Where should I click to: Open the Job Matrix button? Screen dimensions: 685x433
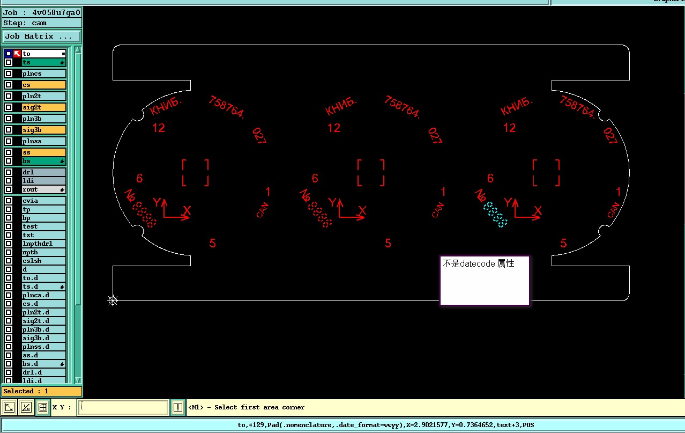pos(42,36)
